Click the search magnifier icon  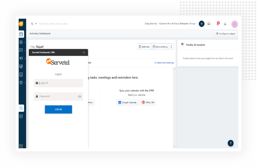32,24
